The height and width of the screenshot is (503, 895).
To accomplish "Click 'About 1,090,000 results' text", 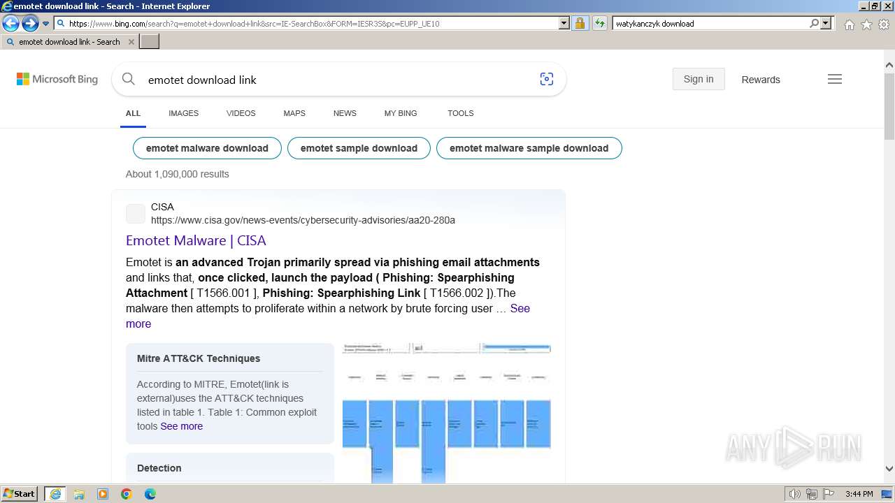I will 178,174.
